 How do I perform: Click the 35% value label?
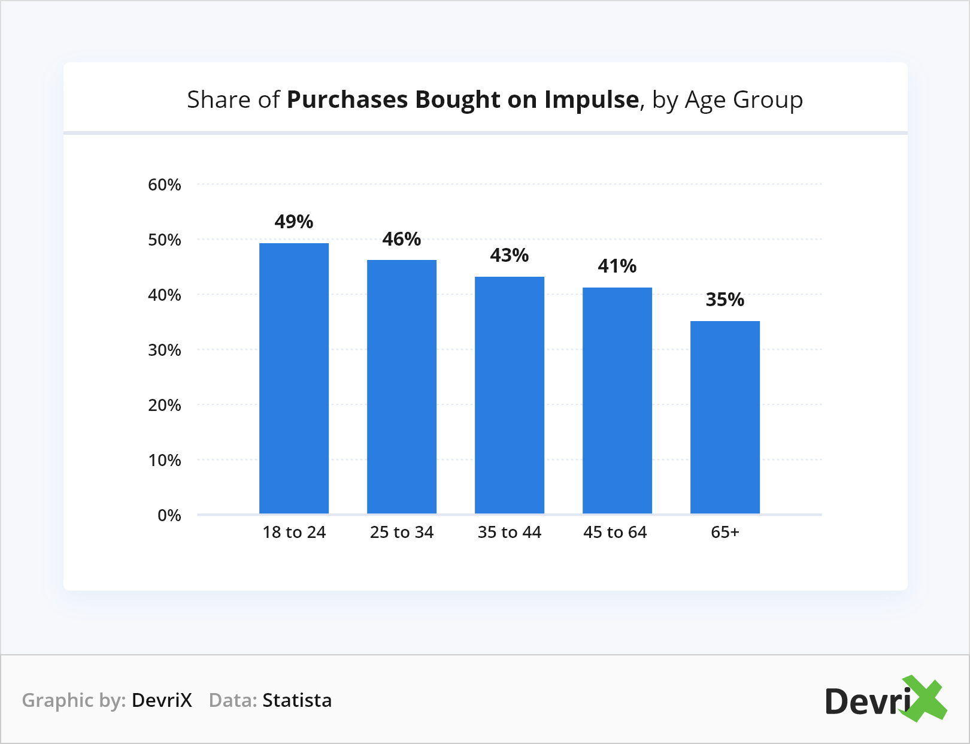point(725,300)
